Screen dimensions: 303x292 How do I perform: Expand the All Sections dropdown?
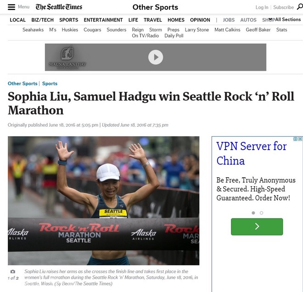285,20
